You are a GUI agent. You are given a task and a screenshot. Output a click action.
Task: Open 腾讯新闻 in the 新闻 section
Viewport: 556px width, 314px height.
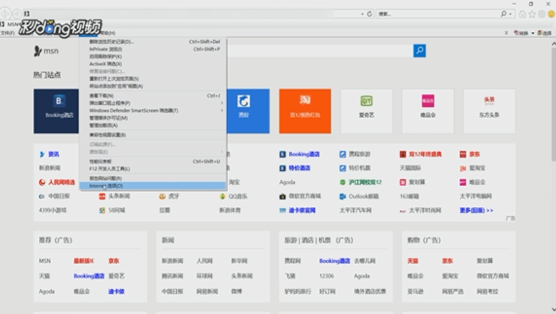point(172,276)
